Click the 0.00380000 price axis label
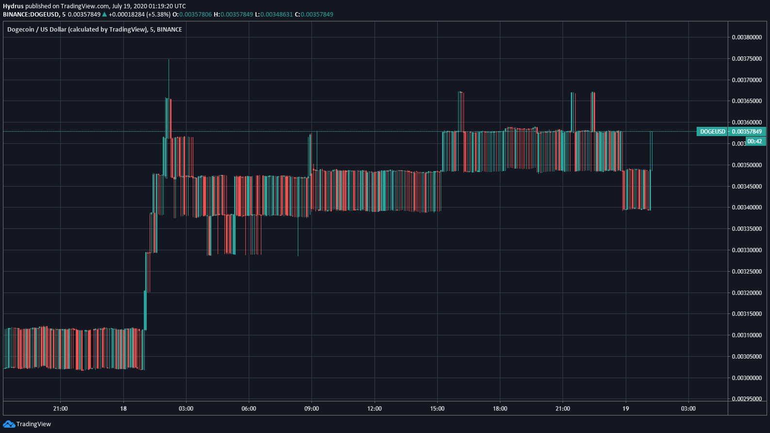Image resolution: width=770 pixels, height=433 pixels. point(747,37)
